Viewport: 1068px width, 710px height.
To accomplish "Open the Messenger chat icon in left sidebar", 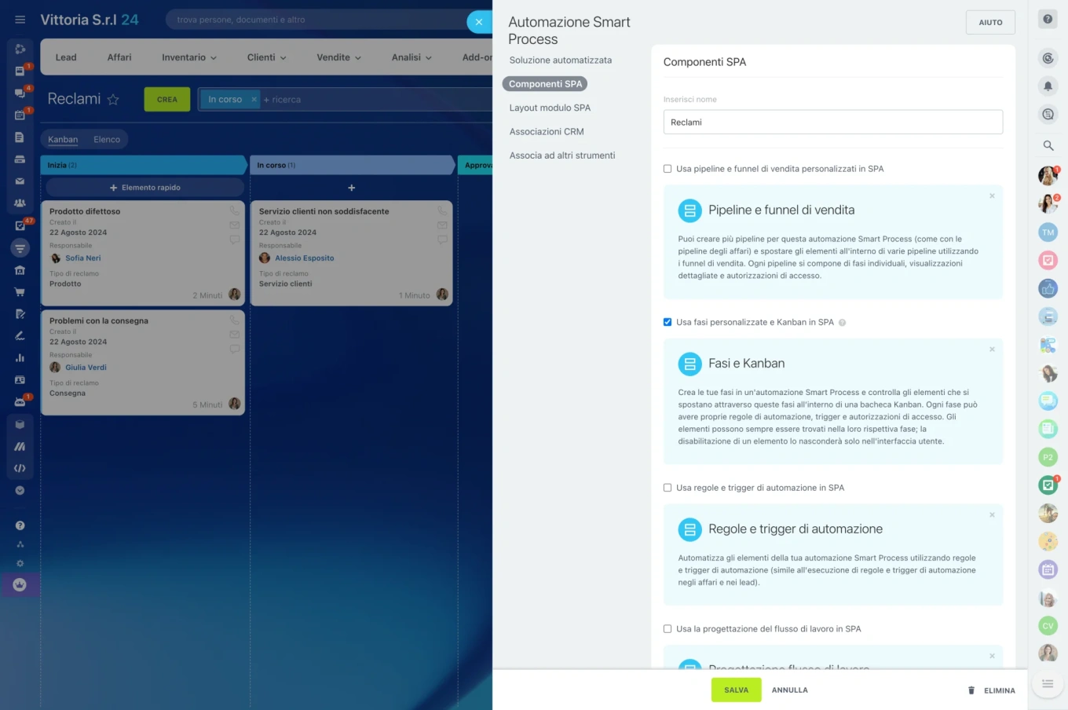I will click(20, 93).
